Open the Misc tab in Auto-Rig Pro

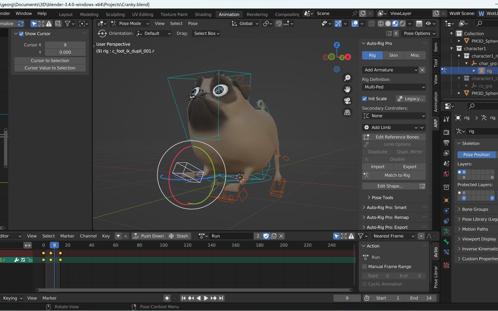tap(415, 55)
